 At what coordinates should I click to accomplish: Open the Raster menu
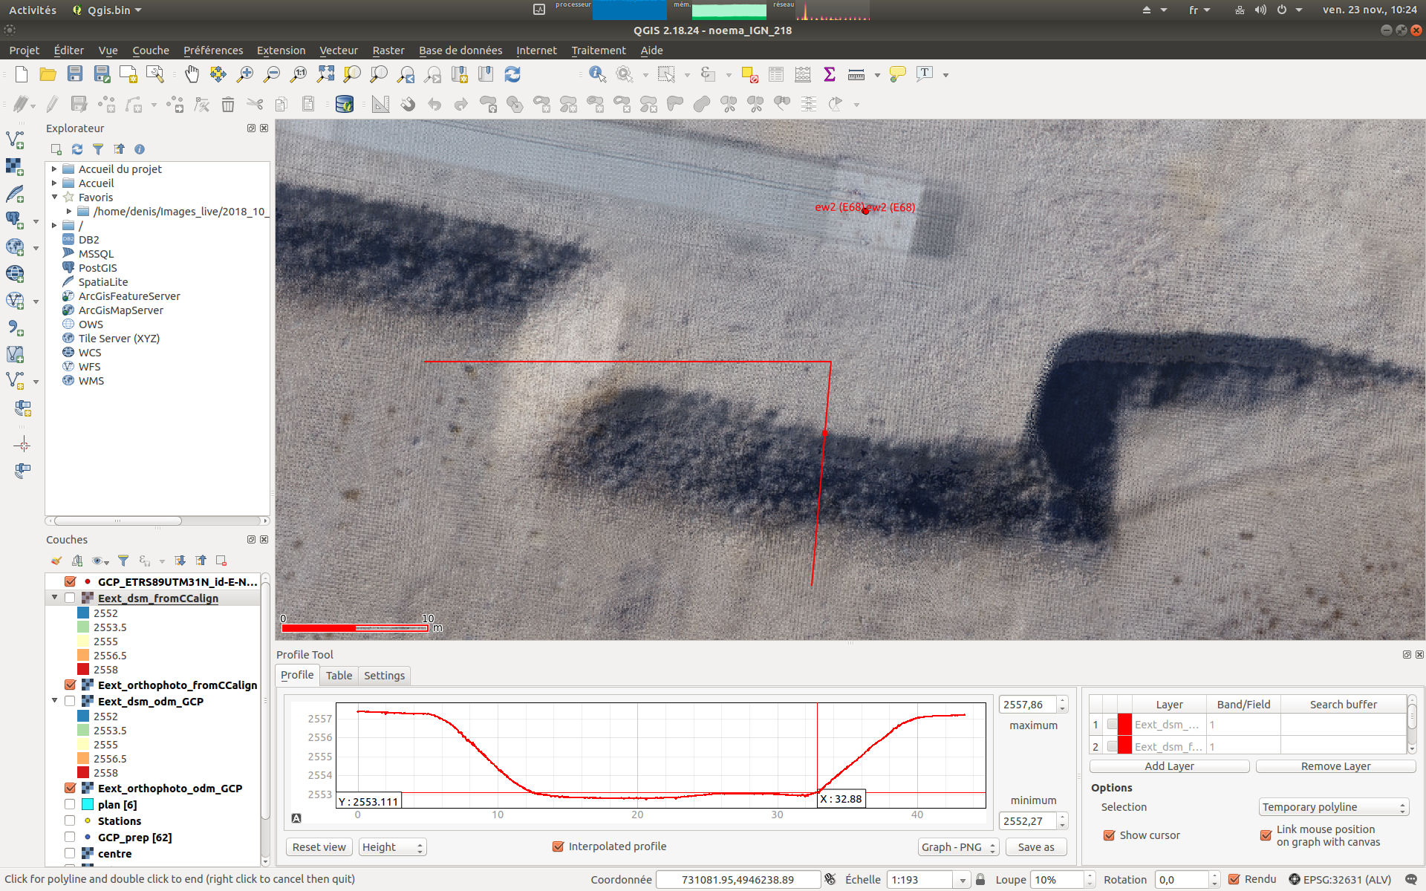point(388,50)
